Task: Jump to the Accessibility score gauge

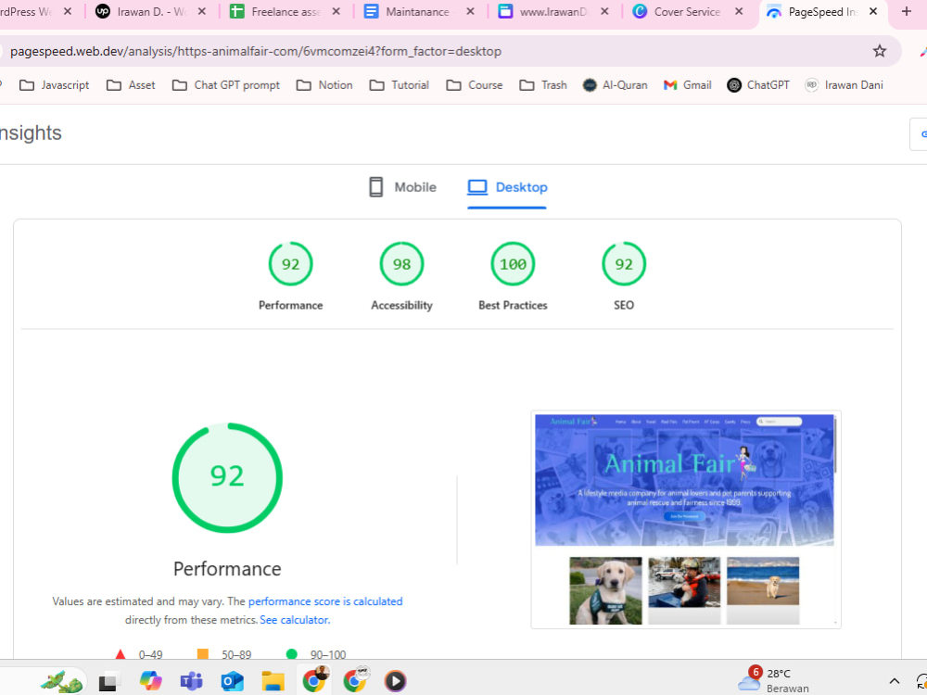Action: (x=401, y=276)
